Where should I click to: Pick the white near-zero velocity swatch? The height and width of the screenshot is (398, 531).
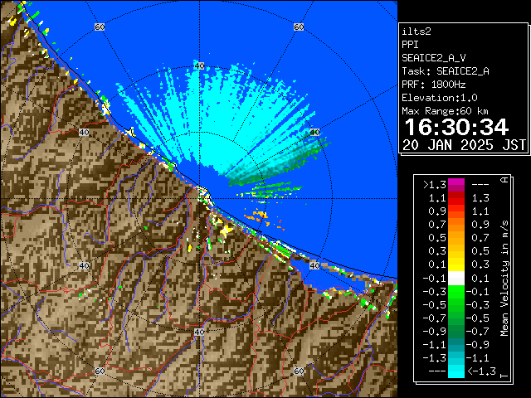456,279
